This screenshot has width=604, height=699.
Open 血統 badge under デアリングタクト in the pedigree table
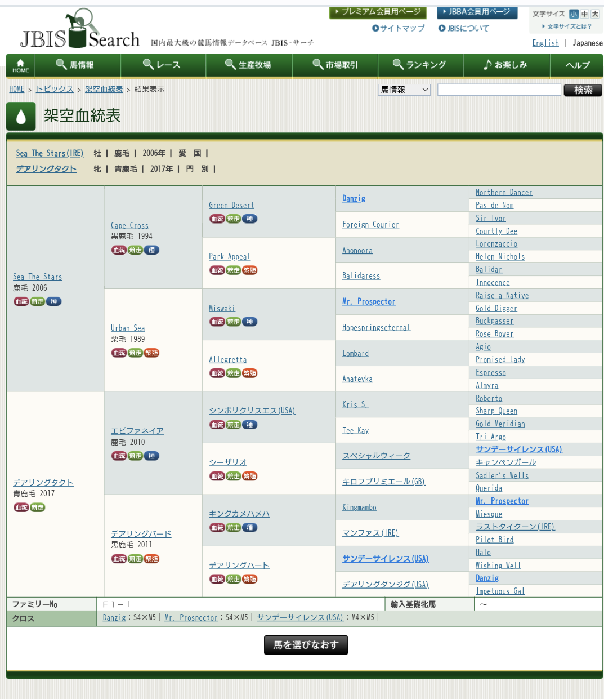pyautogui.click(x=21, y=507)
